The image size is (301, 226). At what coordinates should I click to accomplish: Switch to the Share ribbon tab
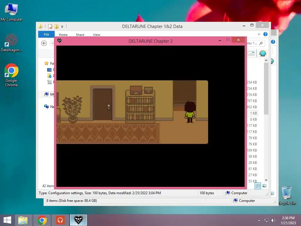80,35
